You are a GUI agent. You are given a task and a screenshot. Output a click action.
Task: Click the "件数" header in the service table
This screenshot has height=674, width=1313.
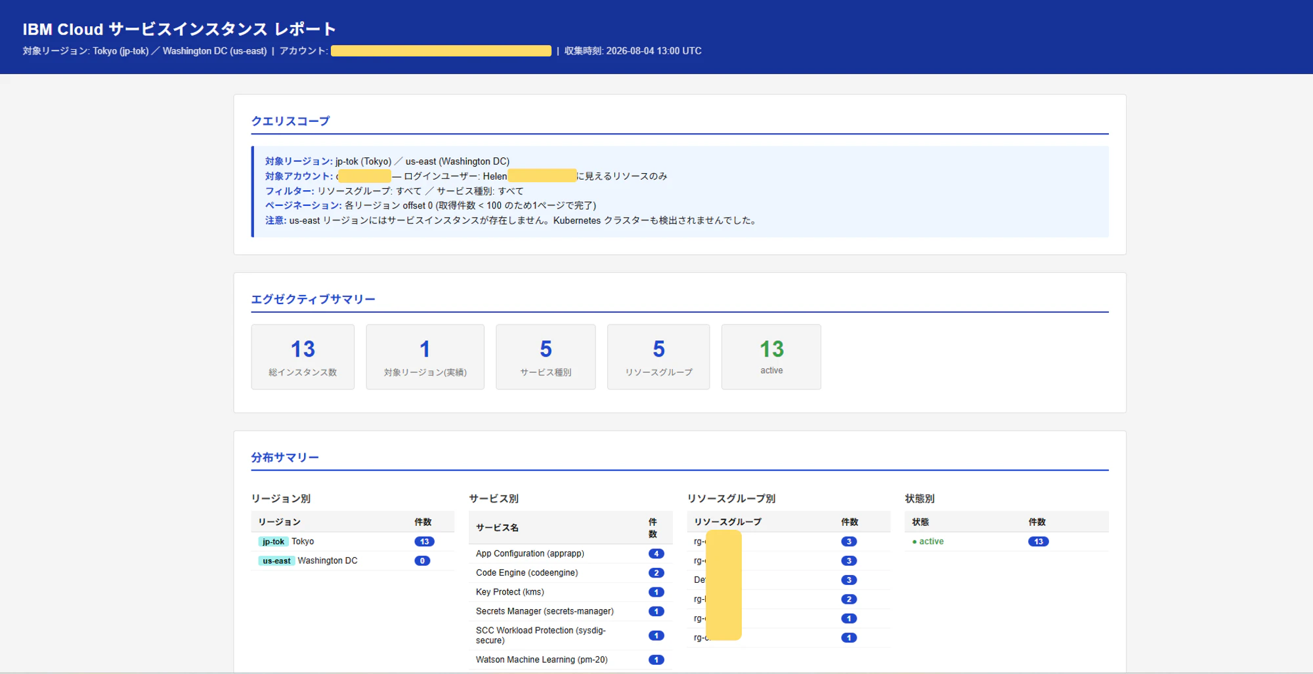[653, 528]
